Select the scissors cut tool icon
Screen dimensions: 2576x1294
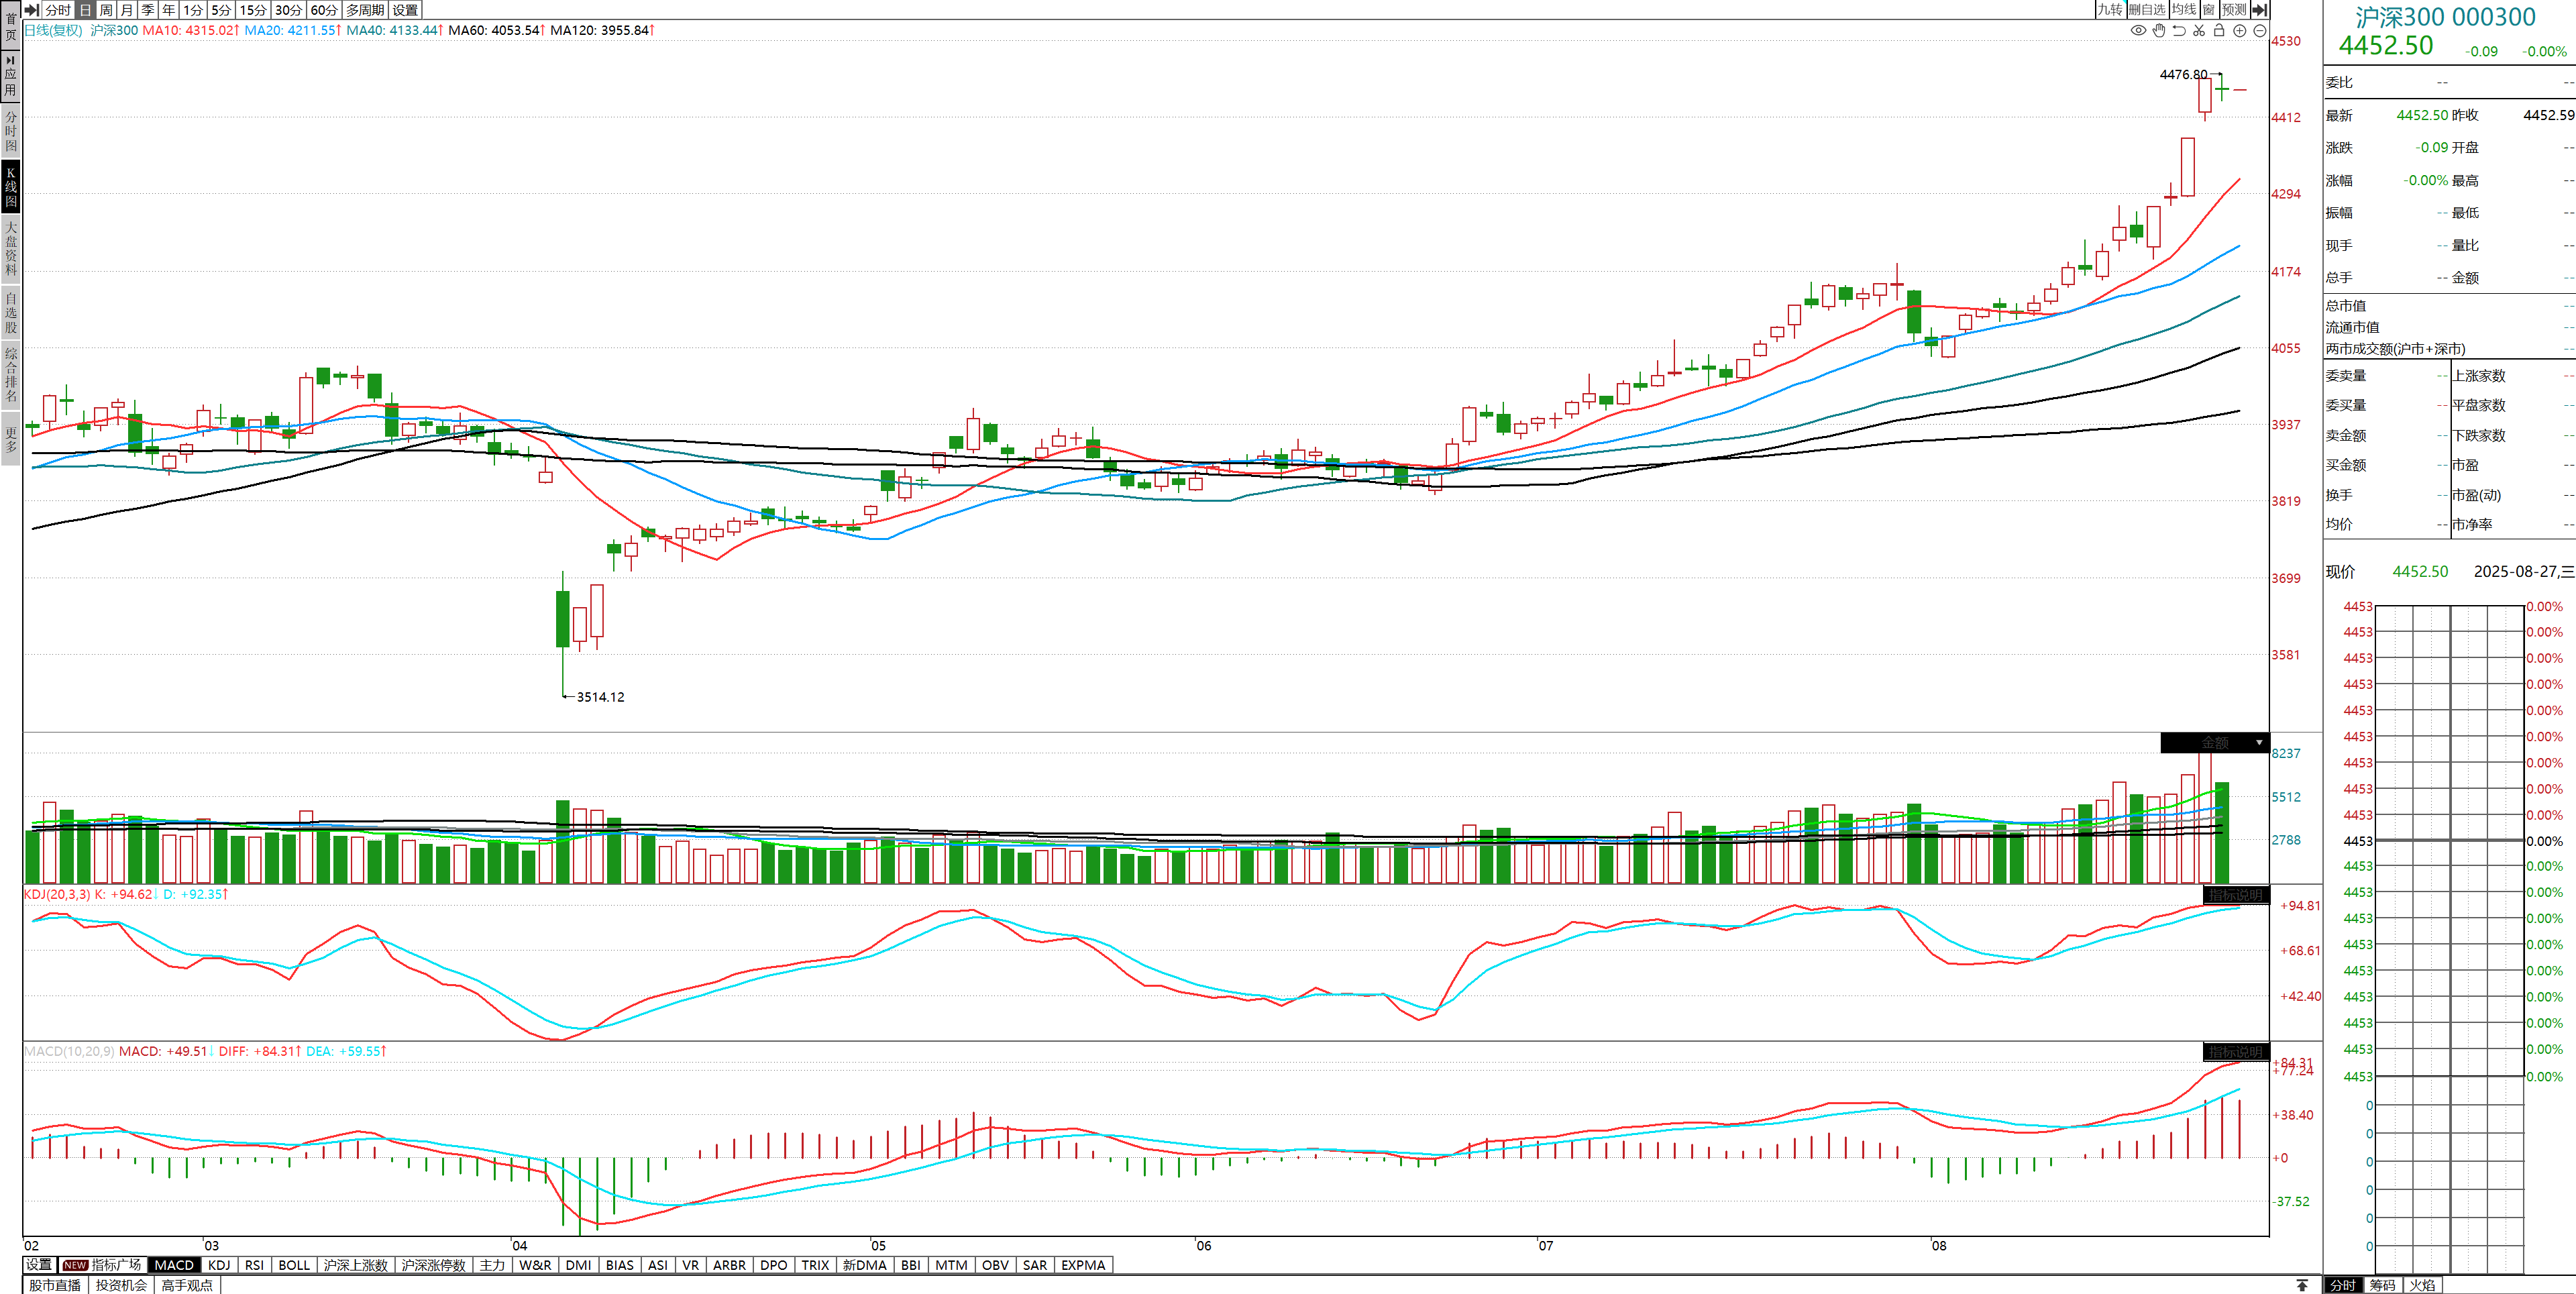tap(2199, 31)
